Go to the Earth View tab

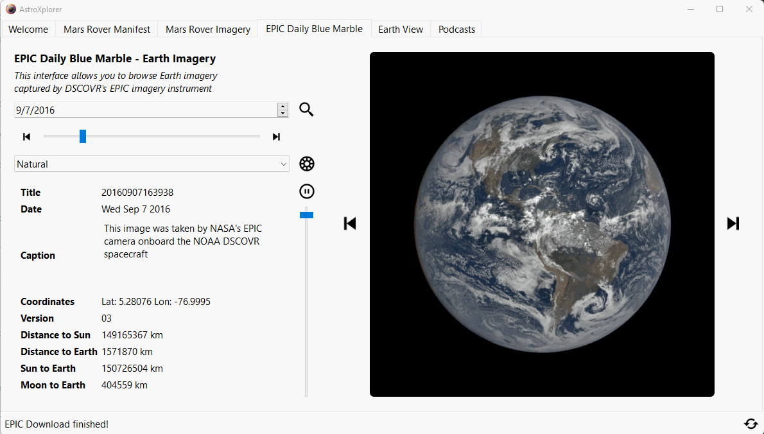401,30
